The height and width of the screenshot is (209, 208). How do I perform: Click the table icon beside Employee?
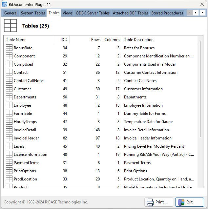pyautogui.click(x=9, y=105)
